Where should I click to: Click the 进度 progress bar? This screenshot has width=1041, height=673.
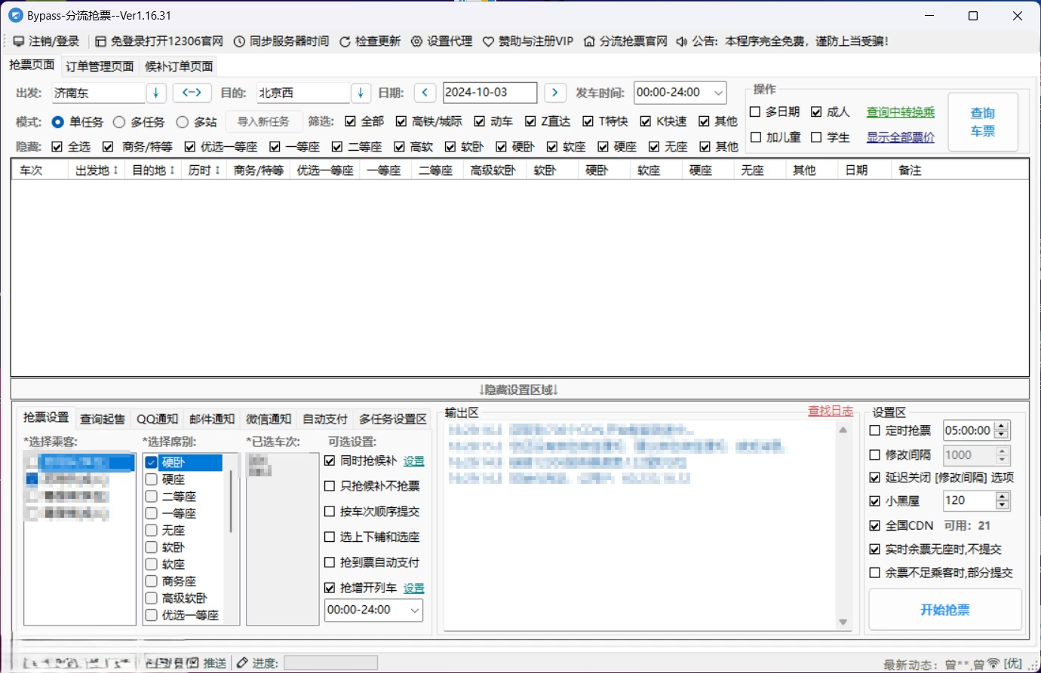330,662
